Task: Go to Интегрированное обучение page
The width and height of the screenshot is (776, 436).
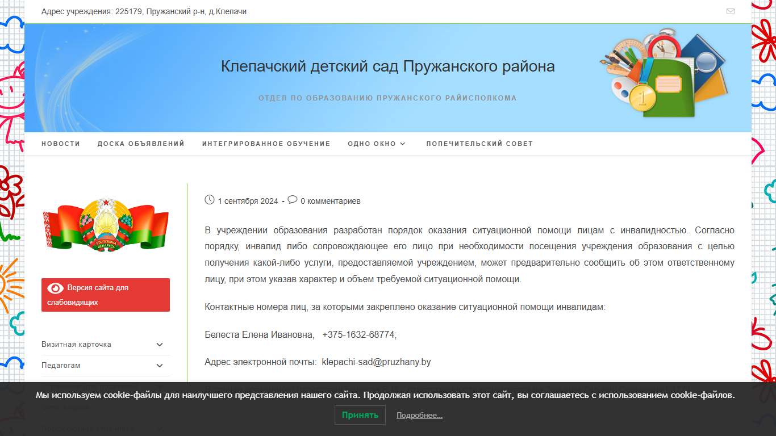Action: click(x=266, y=144)
